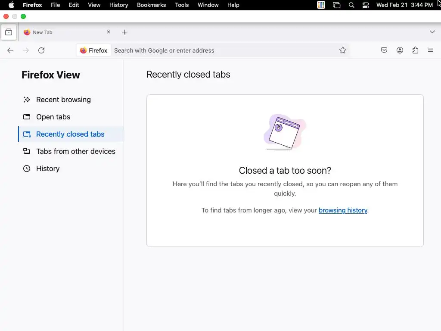
Task: Open the Firefox application menu
Action: click(x=32, y=5)
